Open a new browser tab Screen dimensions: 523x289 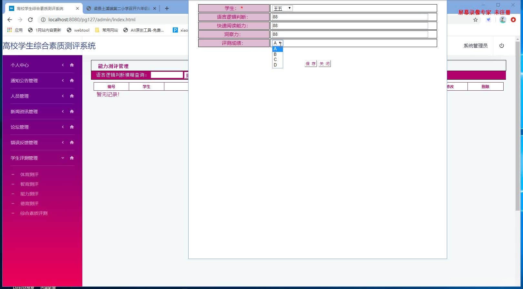click(167, 8)
